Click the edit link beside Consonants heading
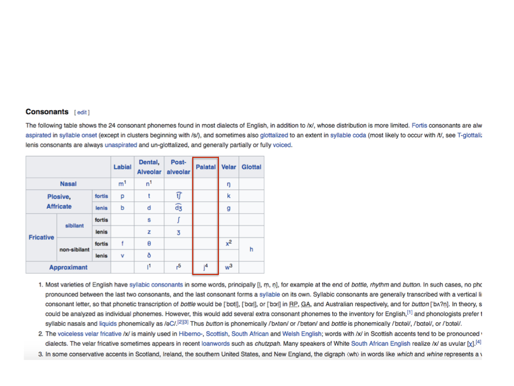Screen dimensions: 514x386 point(82,112)
